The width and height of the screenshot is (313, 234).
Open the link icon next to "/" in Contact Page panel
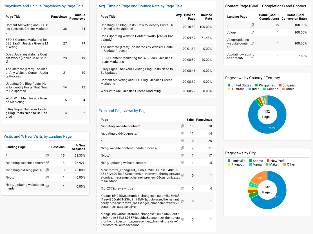(x=252, y=25)
